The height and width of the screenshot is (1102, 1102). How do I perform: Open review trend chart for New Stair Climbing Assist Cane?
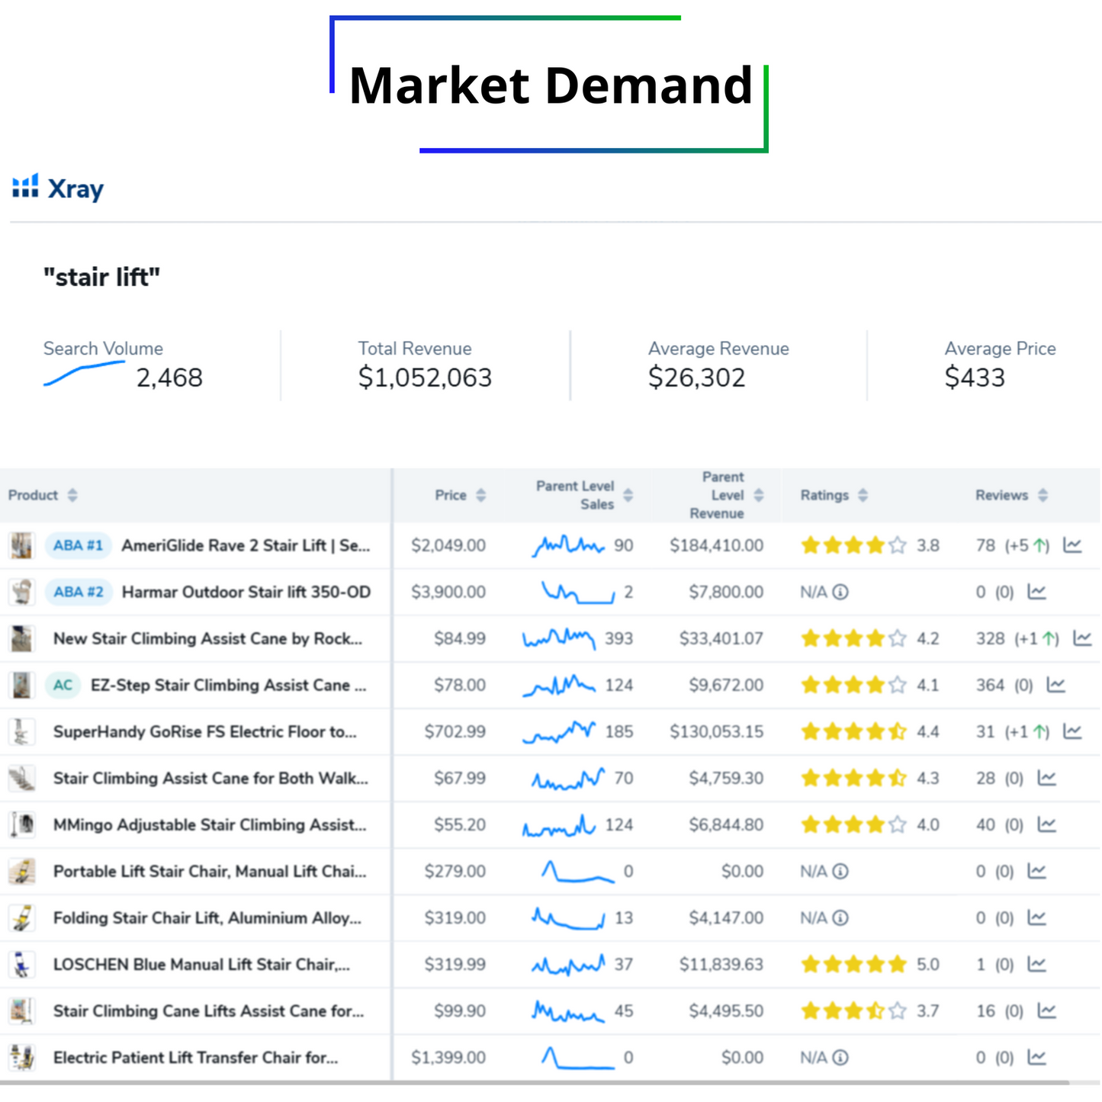(x=1082, y=638)
